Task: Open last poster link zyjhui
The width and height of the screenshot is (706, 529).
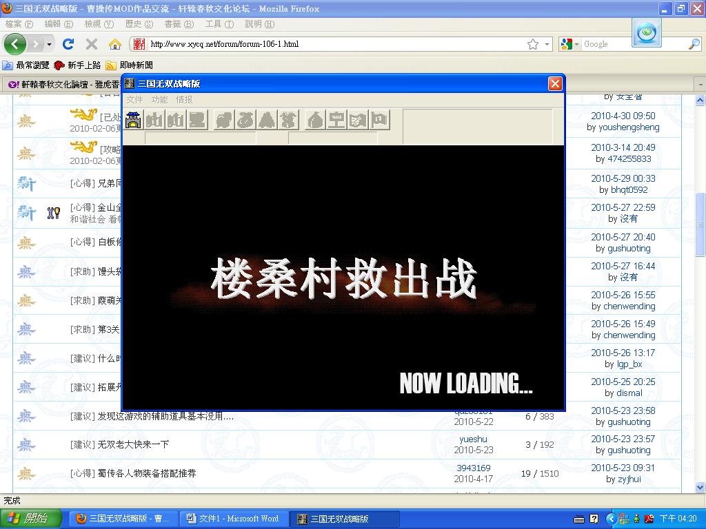Action: tap(629, 479)
